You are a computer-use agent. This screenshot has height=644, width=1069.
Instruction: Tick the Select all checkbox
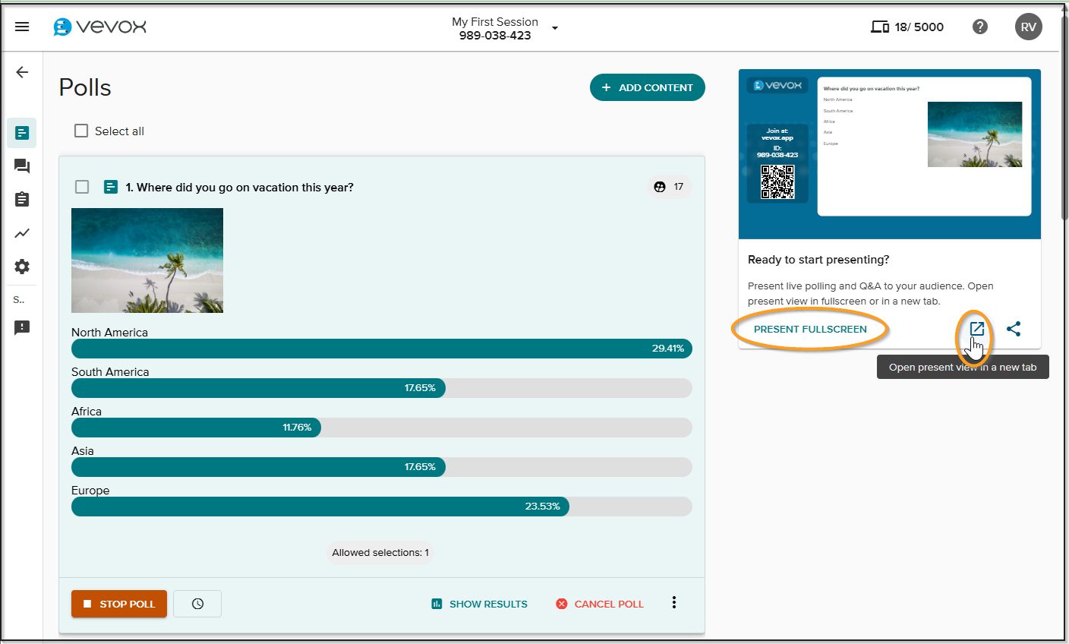click(x=81, y=131)
